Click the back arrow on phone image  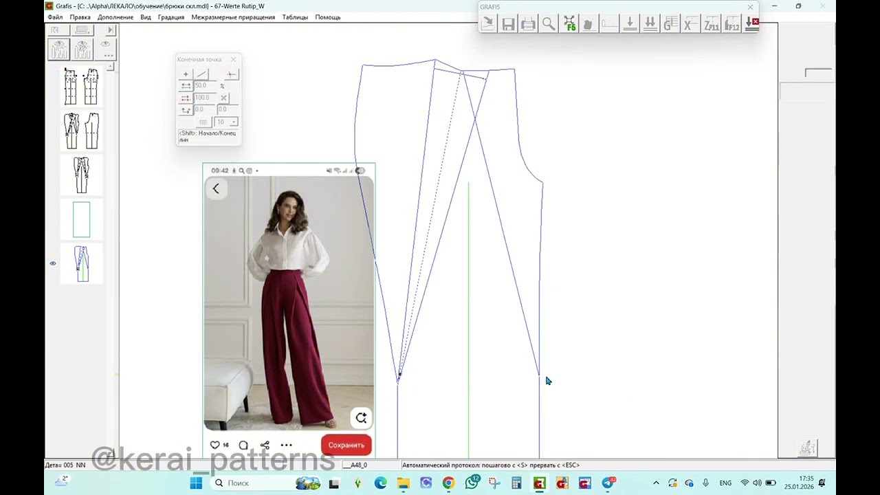216,188
